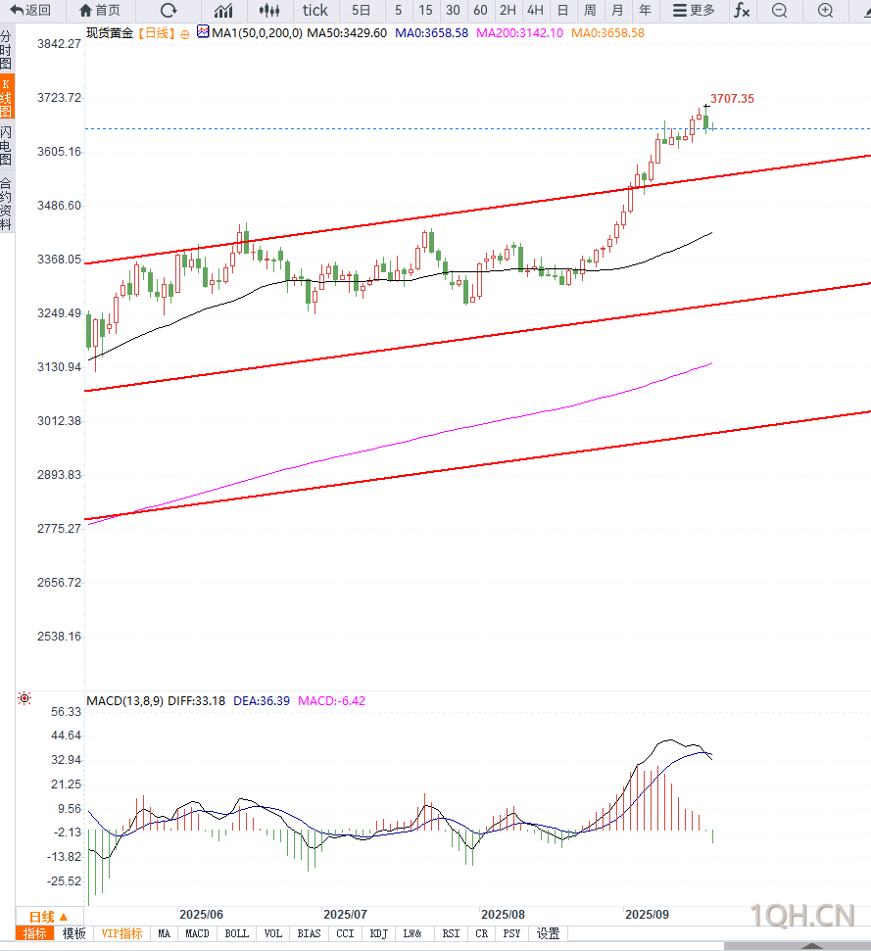The image size is (871, 951).
Task: Zoom out with the minus magnifier
Action: click(x=780, y=11)
